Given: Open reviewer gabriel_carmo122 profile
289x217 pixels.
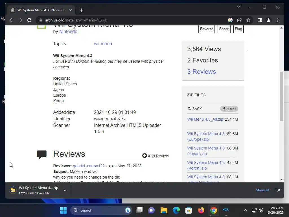Looking at the screenshot, I should pos(89,166).
